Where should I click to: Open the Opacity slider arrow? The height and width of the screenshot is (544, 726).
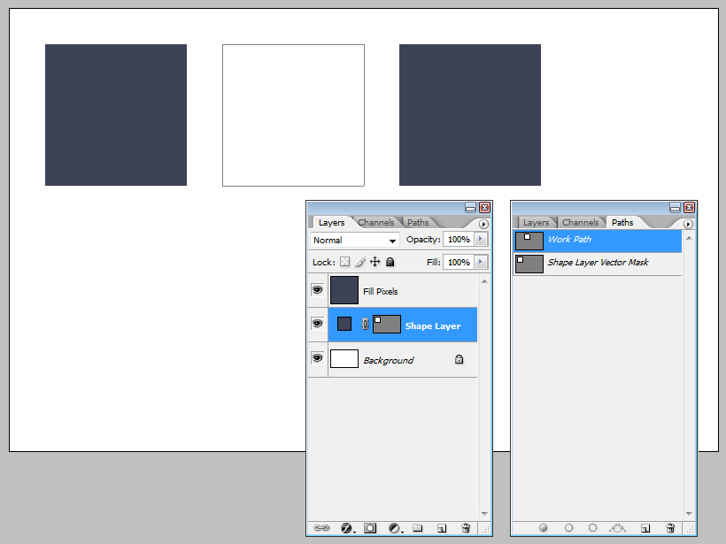(x=481, y=239)
